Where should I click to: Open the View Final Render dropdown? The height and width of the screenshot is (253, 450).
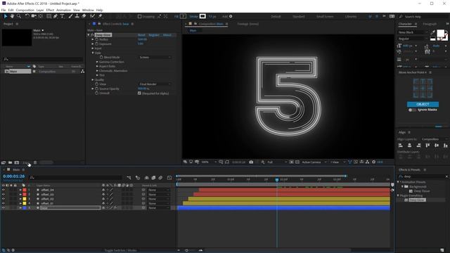point(155,84)
